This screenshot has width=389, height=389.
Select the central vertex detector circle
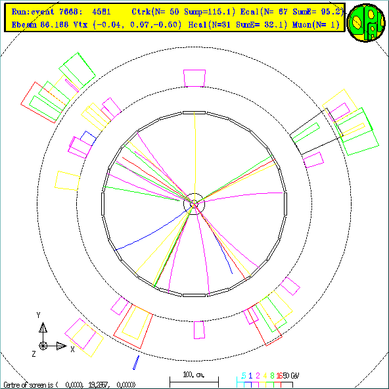194,204
